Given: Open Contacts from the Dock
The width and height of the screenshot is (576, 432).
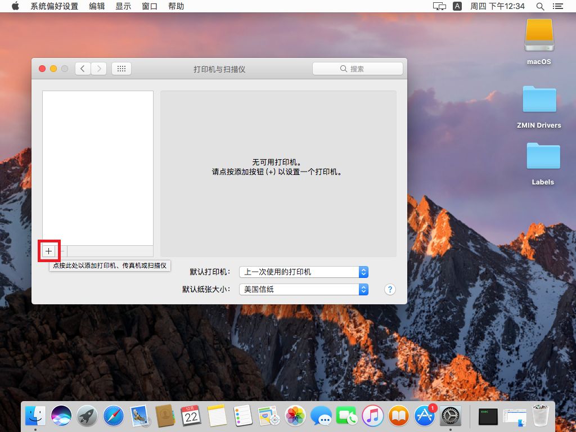Looking at the screenshot, I should point(165,416).
